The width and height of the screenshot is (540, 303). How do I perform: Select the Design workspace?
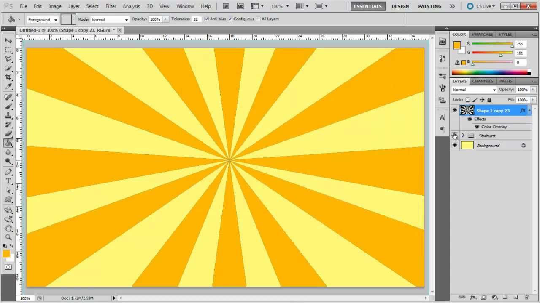pyautogui.click(x=400, y=6)
